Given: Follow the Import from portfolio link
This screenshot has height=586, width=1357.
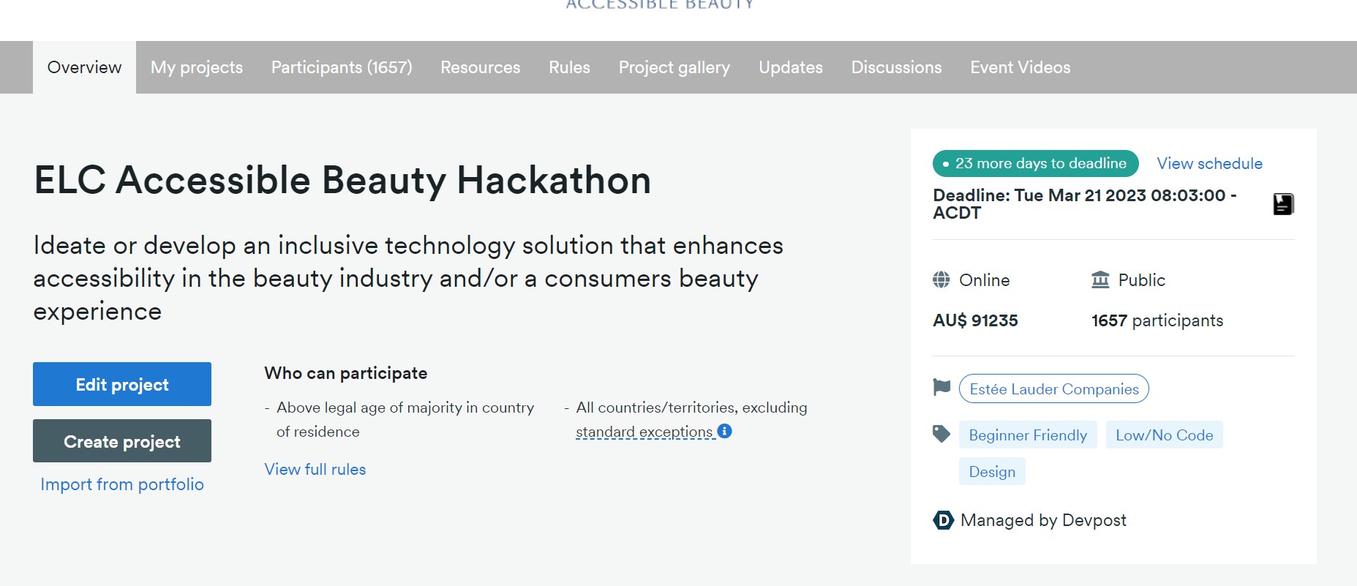Looking at the screenshot, I should [122, 484].
